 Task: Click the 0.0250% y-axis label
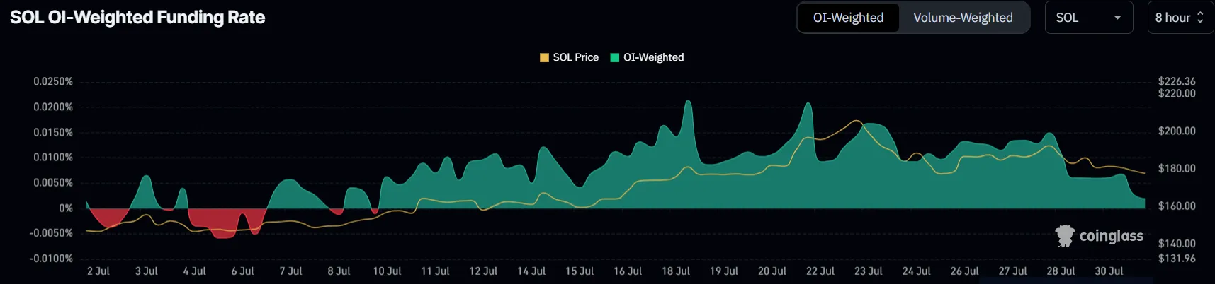coord(53,81)
